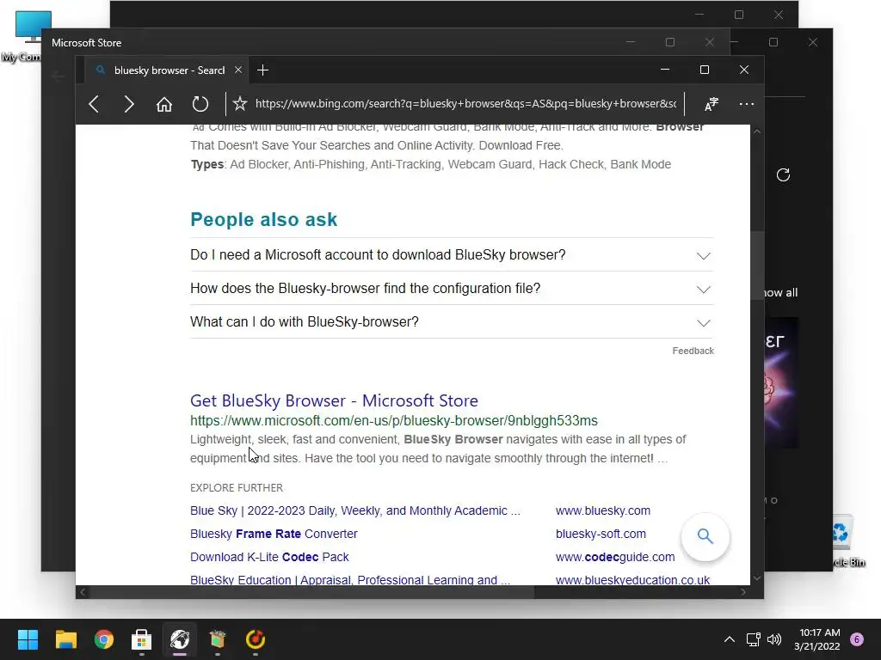This screenshot has height=660, width=881.
Task: Open the volume control tray icon
Action: point(774,639)
